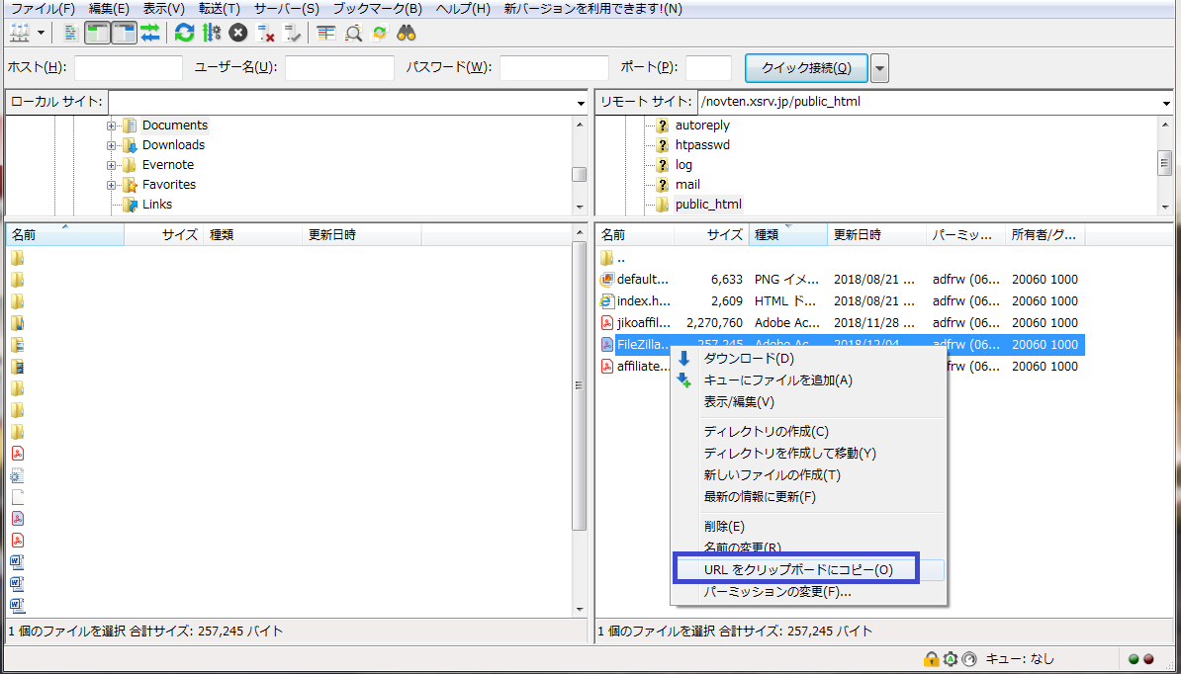Image resolution: width=1181 pixels, height=674 pixels.
Task: Toggle the message log display
Action: (70, 33)
